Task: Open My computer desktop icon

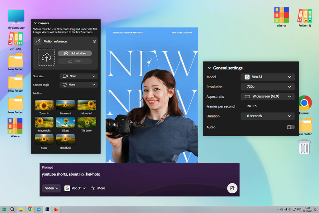Action: [16, 17]
